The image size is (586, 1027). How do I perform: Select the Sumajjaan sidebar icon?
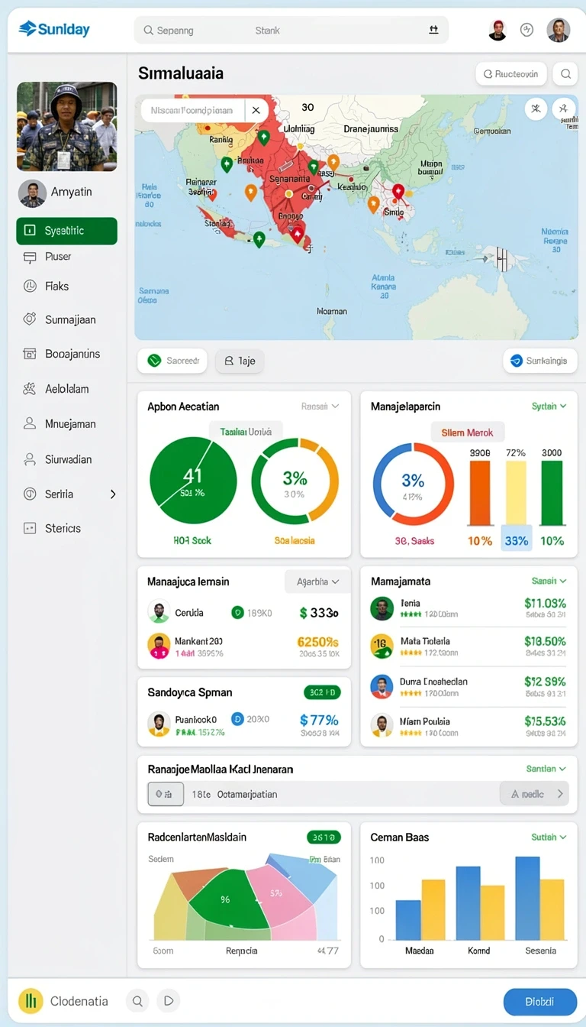[x=30, y=319]
